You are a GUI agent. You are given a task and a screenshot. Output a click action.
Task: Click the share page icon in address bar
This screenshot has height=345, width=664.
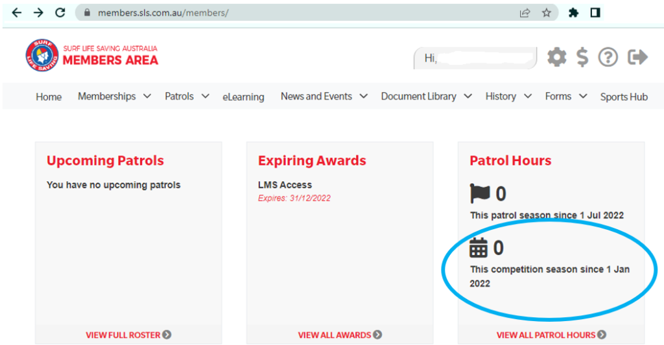pos(525,13)
